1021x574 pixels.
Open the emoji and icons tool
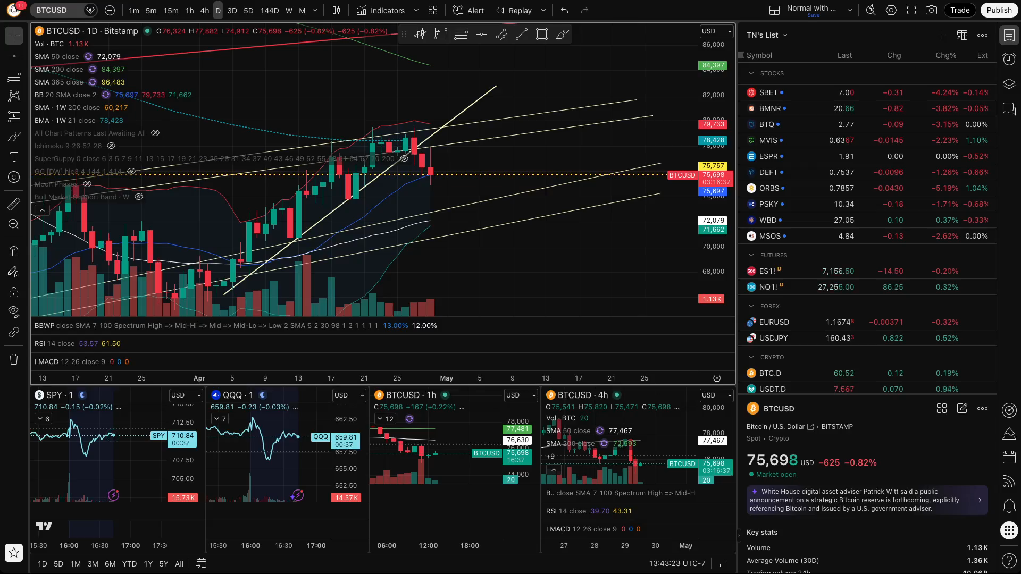(x=14, y=177)
